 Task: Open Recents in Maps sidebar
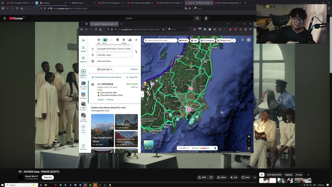coord(83,59)
